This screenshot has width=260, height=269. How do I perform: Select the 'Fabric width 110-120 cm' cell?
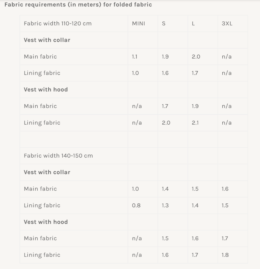tap(58, 23)
